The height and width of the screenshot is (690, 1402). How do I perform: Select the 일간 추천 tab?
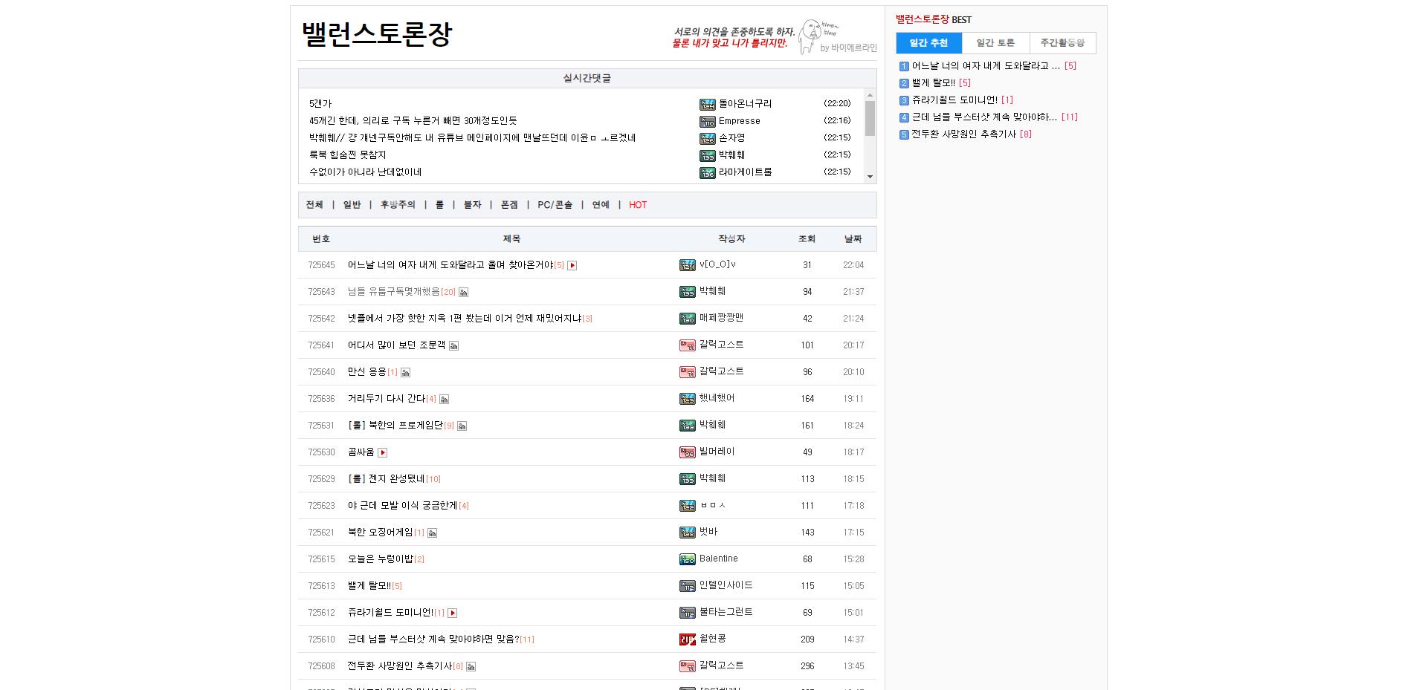[x=928, y=43]
